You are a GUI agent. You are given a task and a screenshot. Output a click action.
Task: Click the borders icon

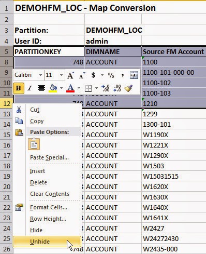pos(88,88)
